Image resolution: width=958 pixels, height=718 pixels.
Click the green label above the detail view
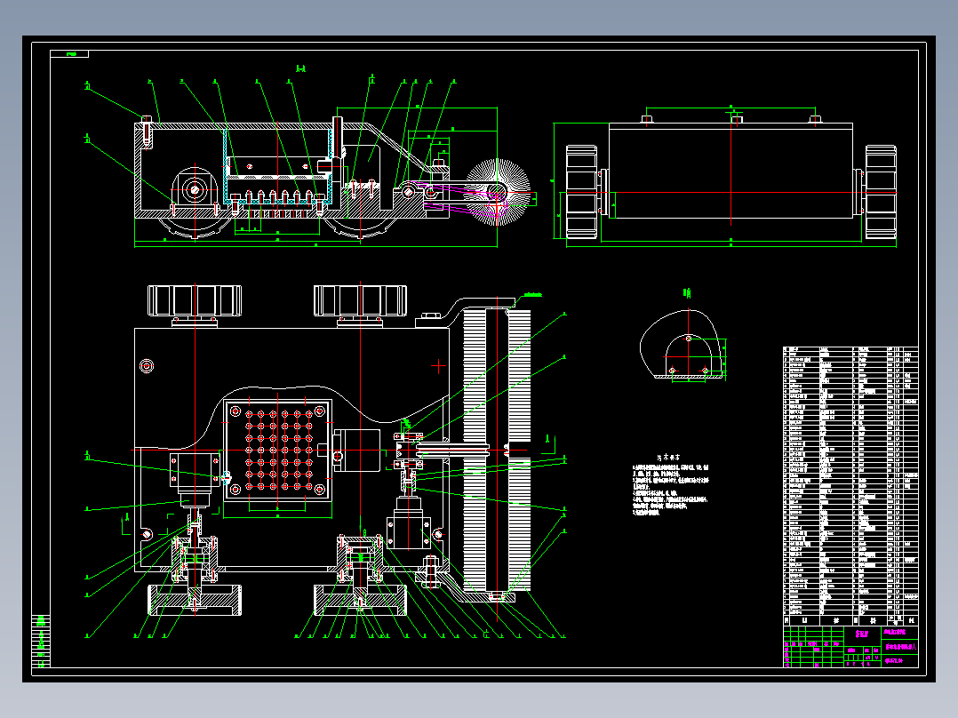687,294
